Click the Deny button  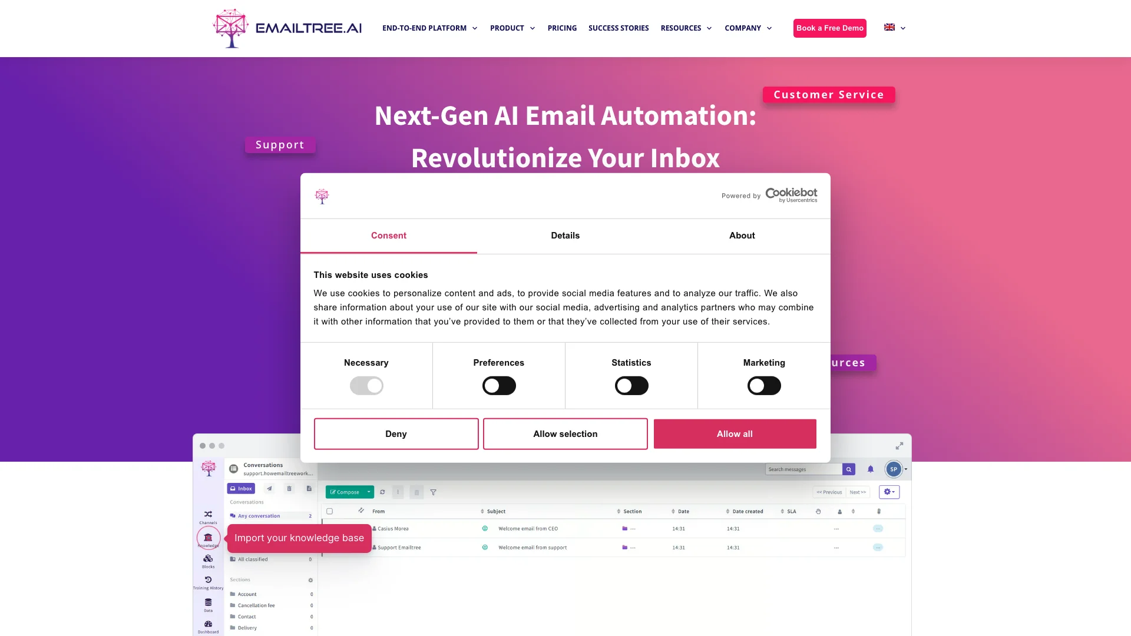click(x=395, y=433)
